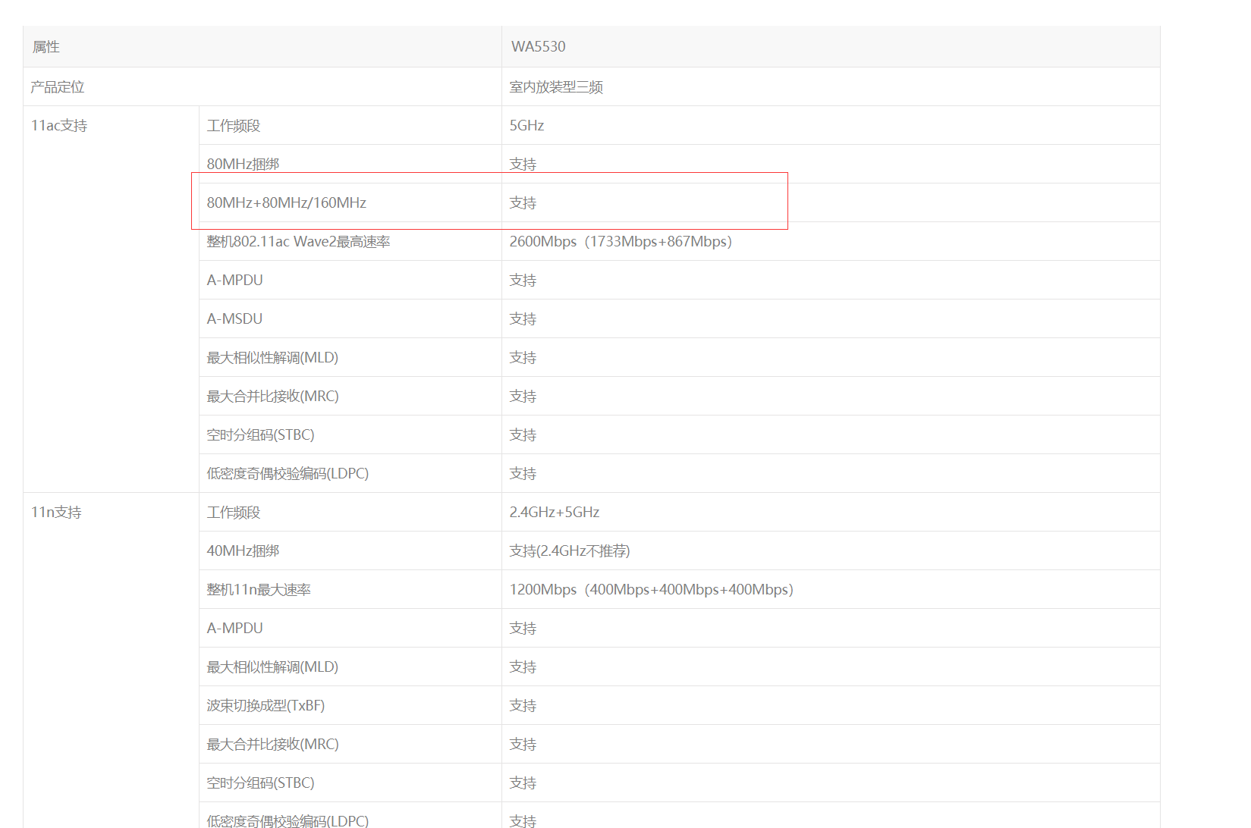Screen dimensions: 1251x828
Task: Click "支持" beside 11ac 最大合并比接收(MRC)
Action: tap(523, 397)
